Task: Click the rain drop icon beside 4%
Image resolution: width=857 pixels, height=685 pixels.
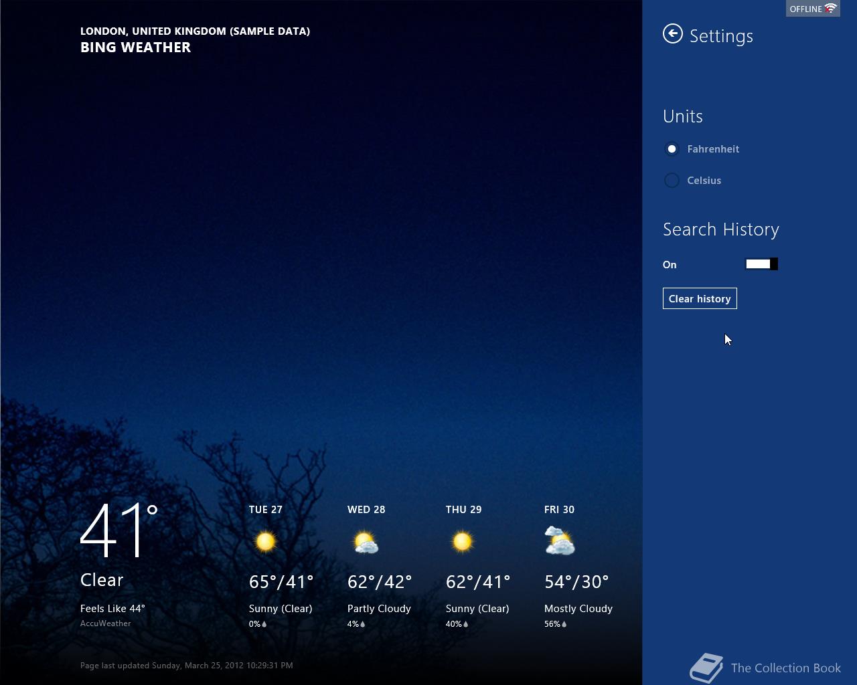Action: (363, 624)
